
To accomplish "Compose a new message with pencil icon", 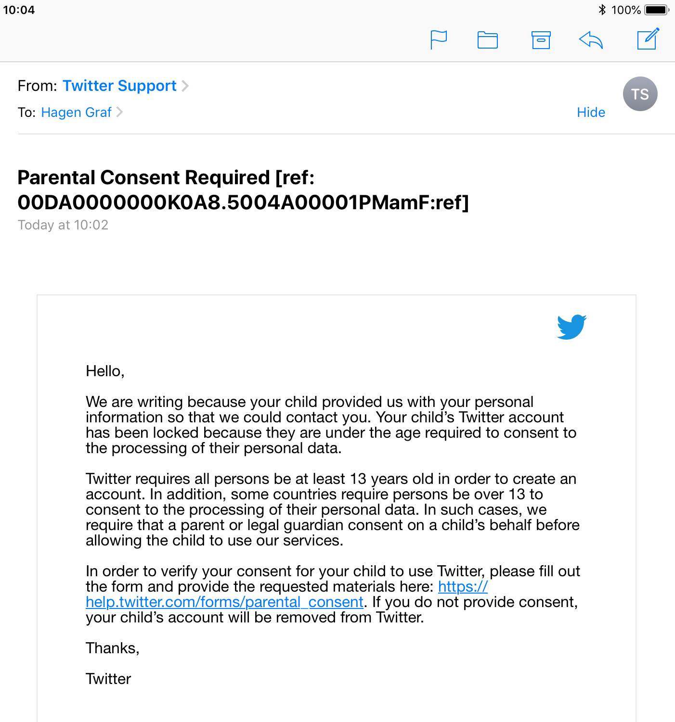I will coord(648,39).
